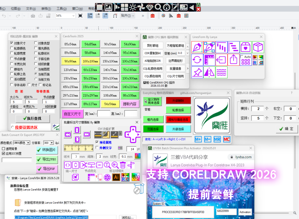Click the Undo arrow in toolbar
299x219 pixels.
[x=4, y=16]
